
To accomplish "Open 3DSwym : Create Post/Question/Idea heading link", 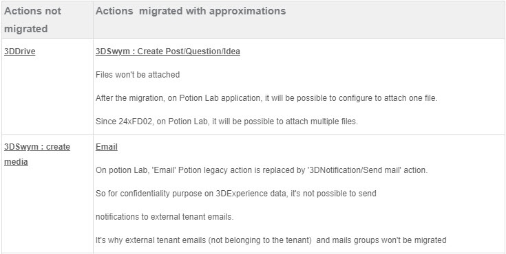I will point(168,51).
